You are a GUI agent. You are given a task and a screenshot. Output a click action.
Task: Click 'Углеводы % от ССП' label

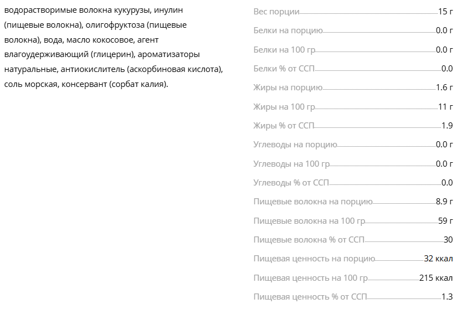(x=291, y=183)
